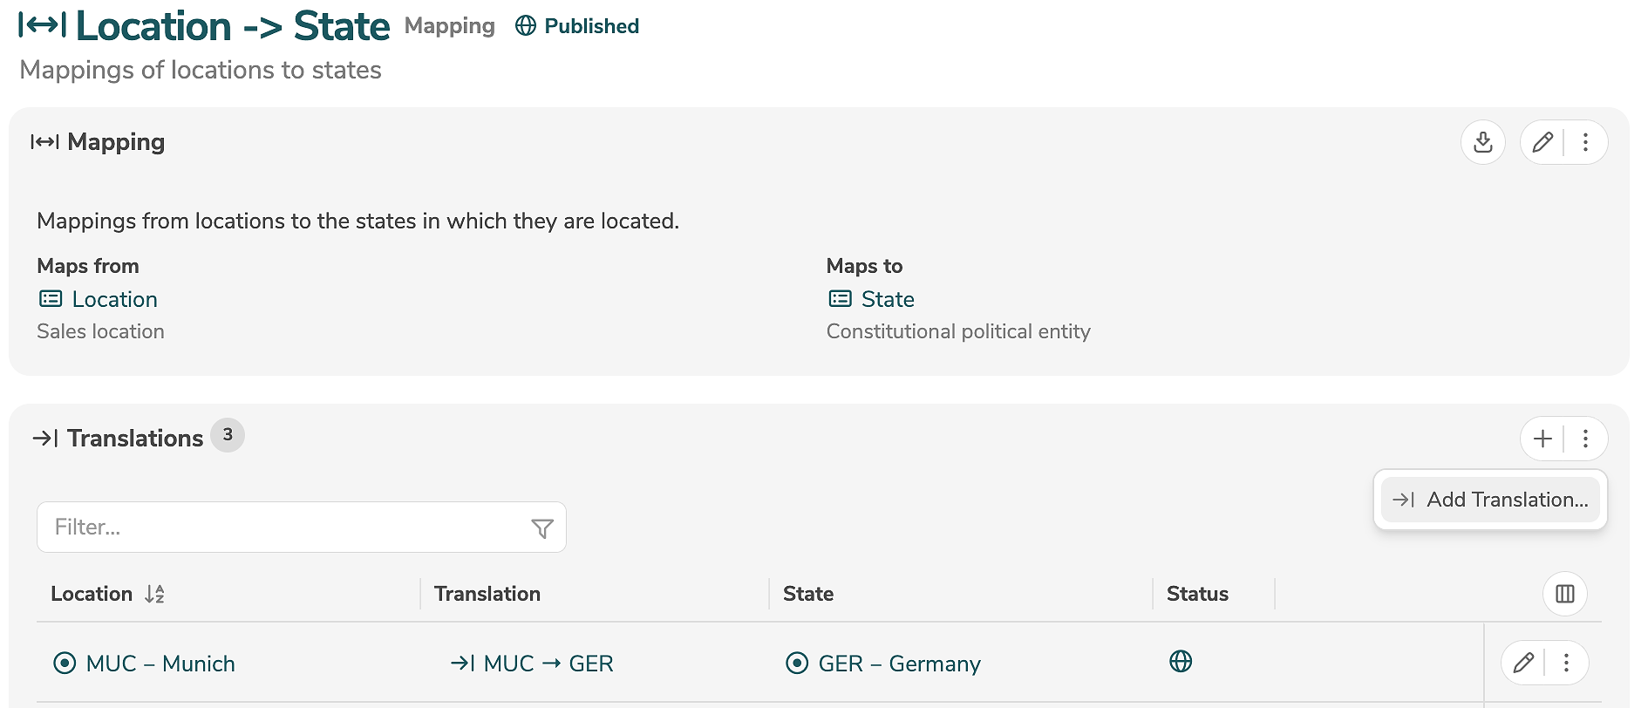This screenshot has height=708, width=1641.
Task: Open the column chooser icon
Action: (1564, 594)
